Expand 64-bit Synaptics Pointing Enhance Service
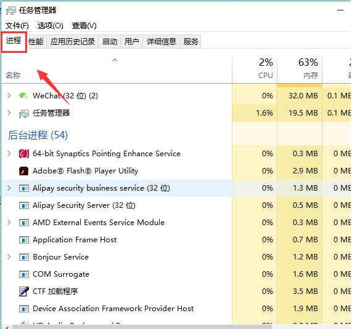 [9, 154]
